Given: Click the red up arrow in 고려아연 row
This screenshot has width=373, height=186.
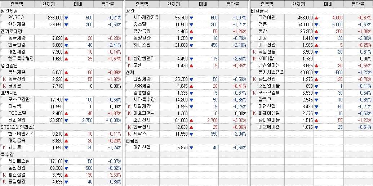Looking at the screenshot, I should tap(316, 18).
